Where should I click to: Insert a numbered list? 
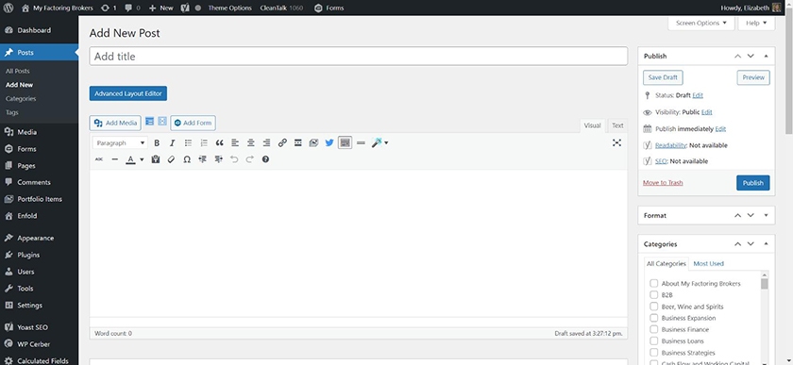click(x=204, y=143)
